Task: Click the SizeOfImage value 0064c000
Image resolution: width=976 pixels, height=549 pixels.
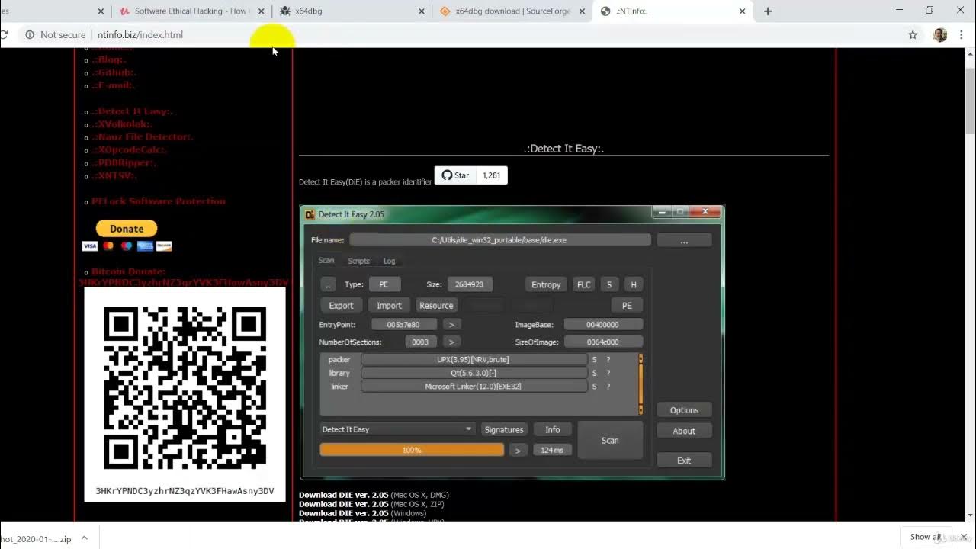Action: click(x=602, y=342)
